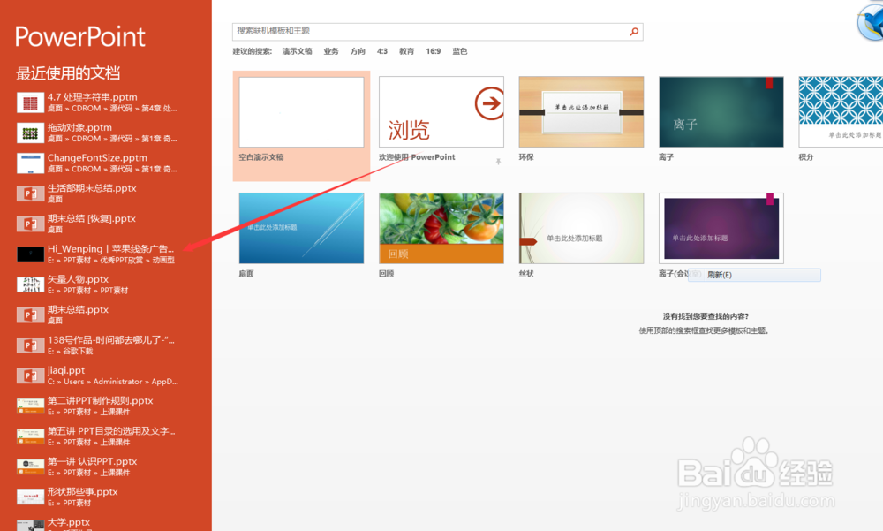
Task: Select suggested search 演示文稿
Action: 297,51
